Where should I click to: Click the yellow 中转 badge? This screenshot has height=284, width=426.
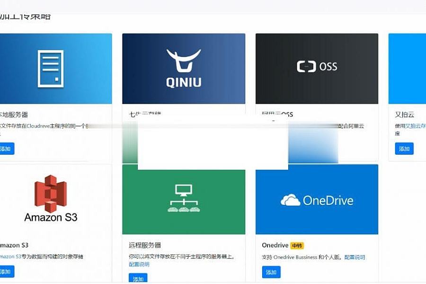(x=297, y=246)
